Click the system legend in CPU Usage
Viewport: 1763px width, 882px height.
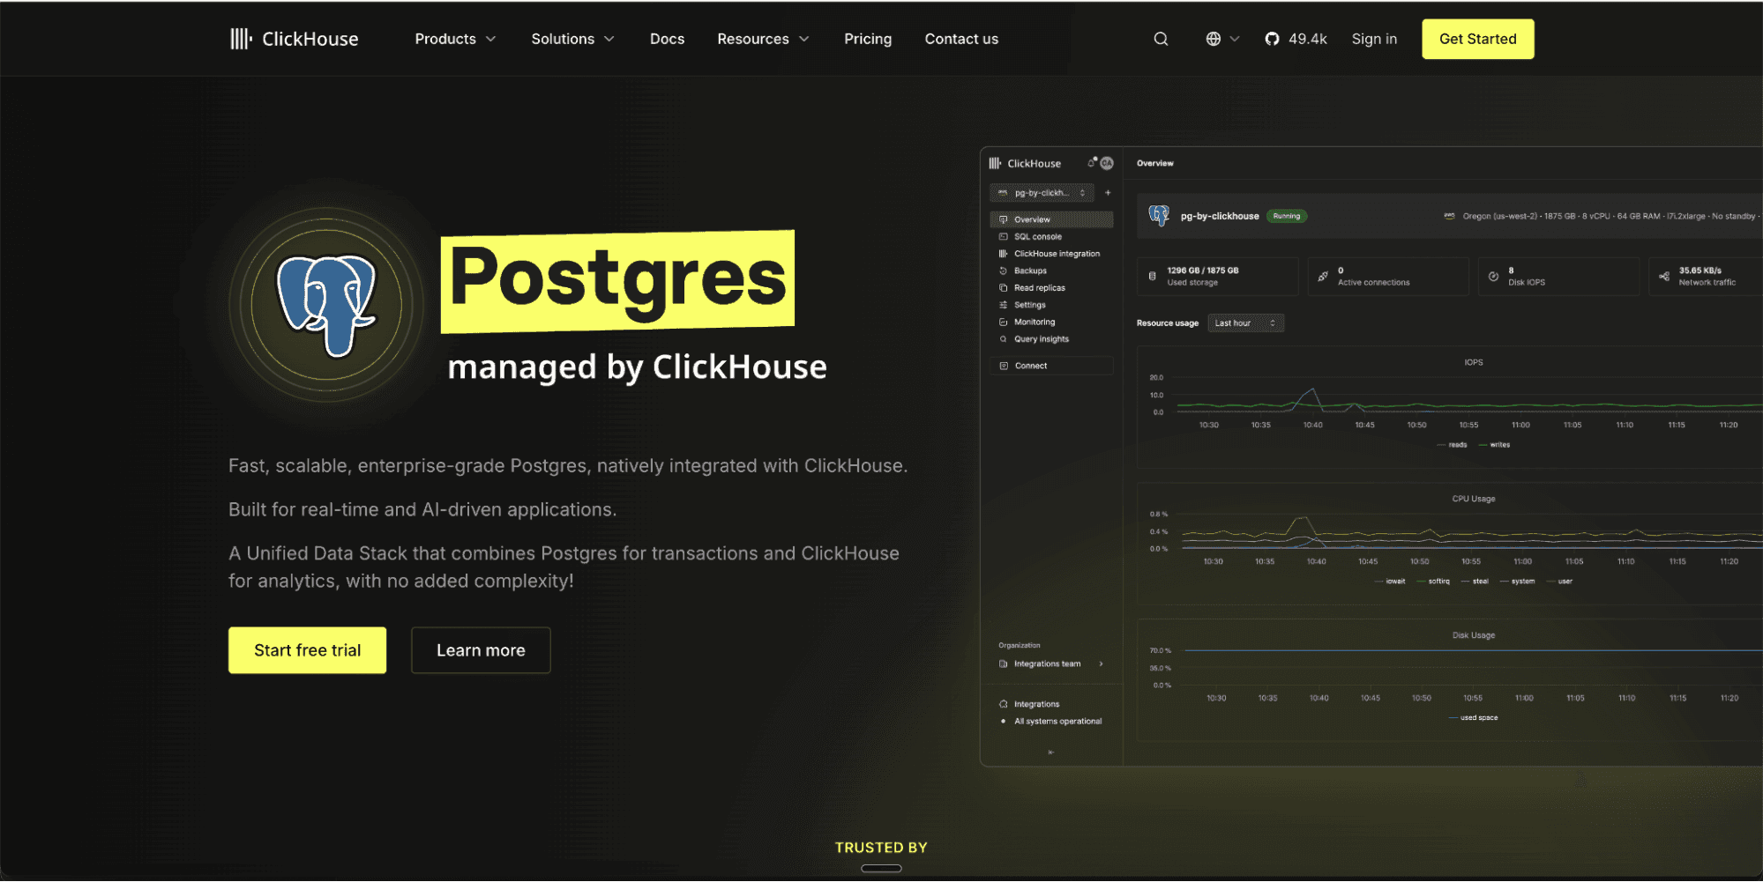pos(1518,582)
